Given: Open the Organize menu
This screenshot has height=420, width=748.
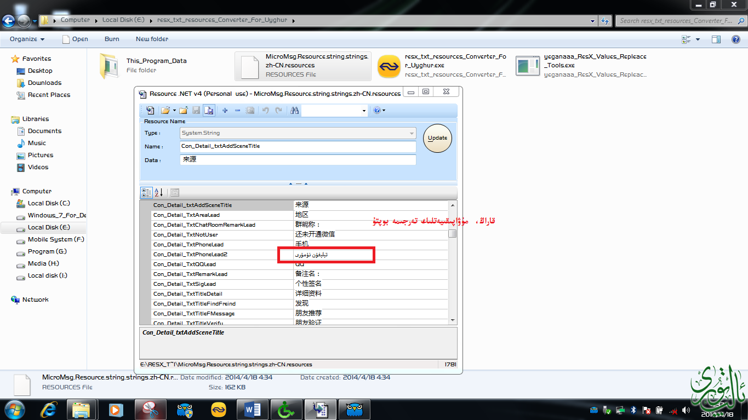Looking at the screenshot, I should (x=27, y=39).
